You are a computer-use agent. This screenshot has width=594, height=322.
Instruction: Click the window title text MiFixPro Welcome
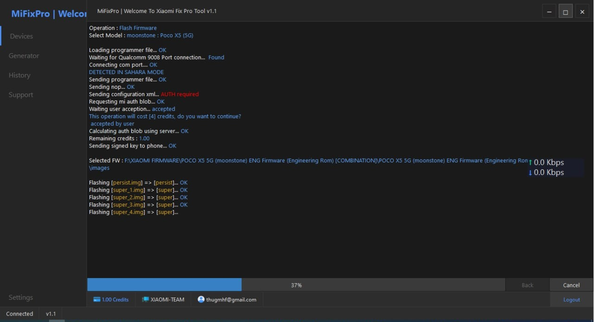(157, 11)
